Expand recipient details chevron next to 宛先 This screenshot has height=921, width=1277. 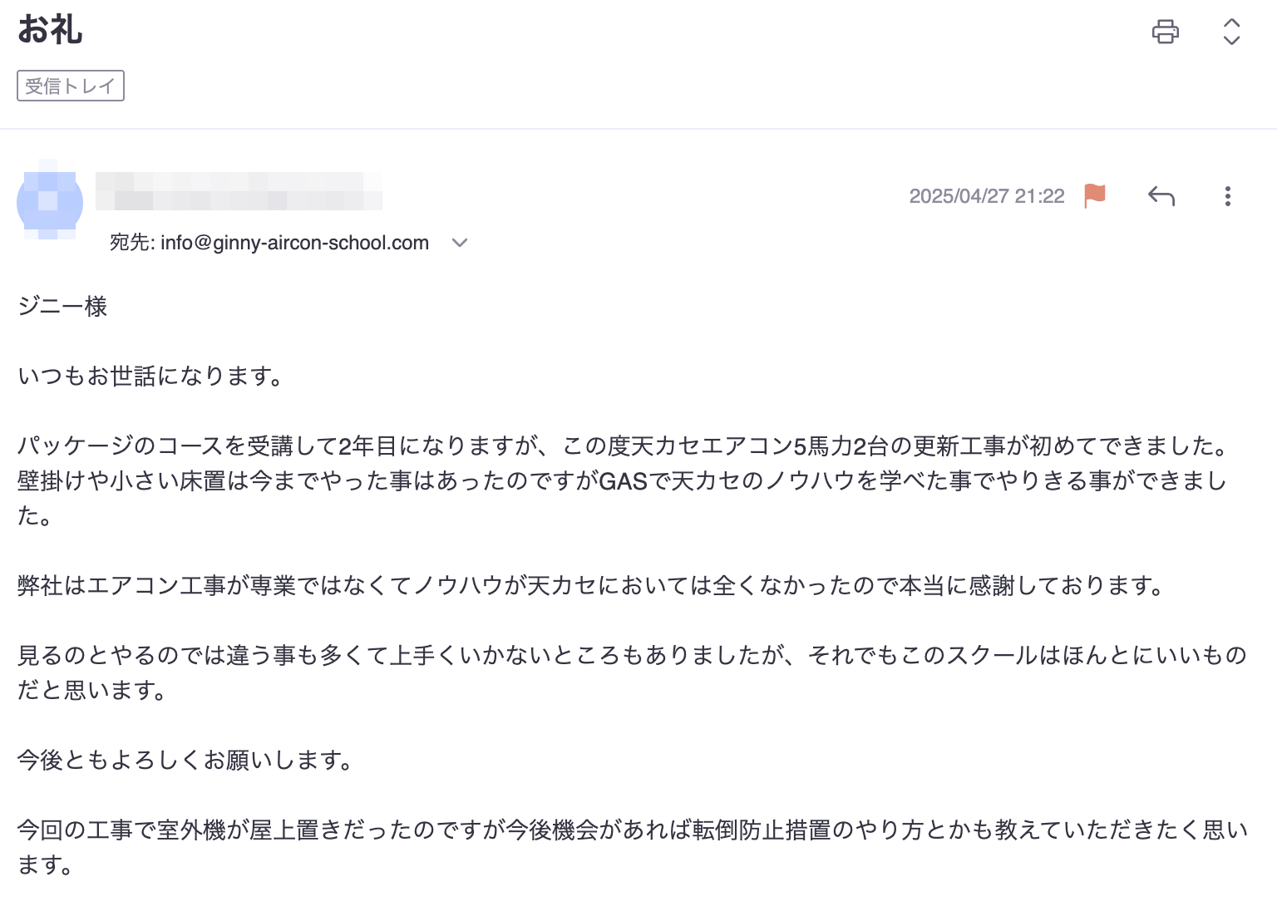(x=460, y=243)
